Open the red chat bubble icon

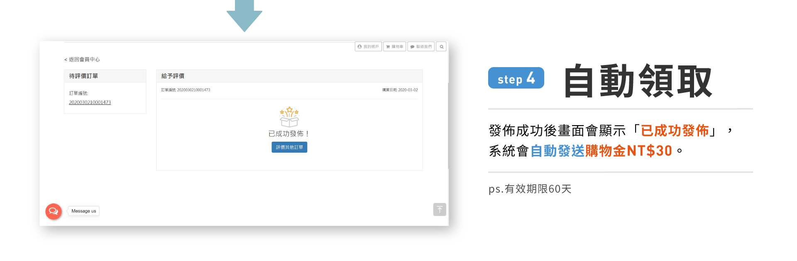(x=54, y=211)
